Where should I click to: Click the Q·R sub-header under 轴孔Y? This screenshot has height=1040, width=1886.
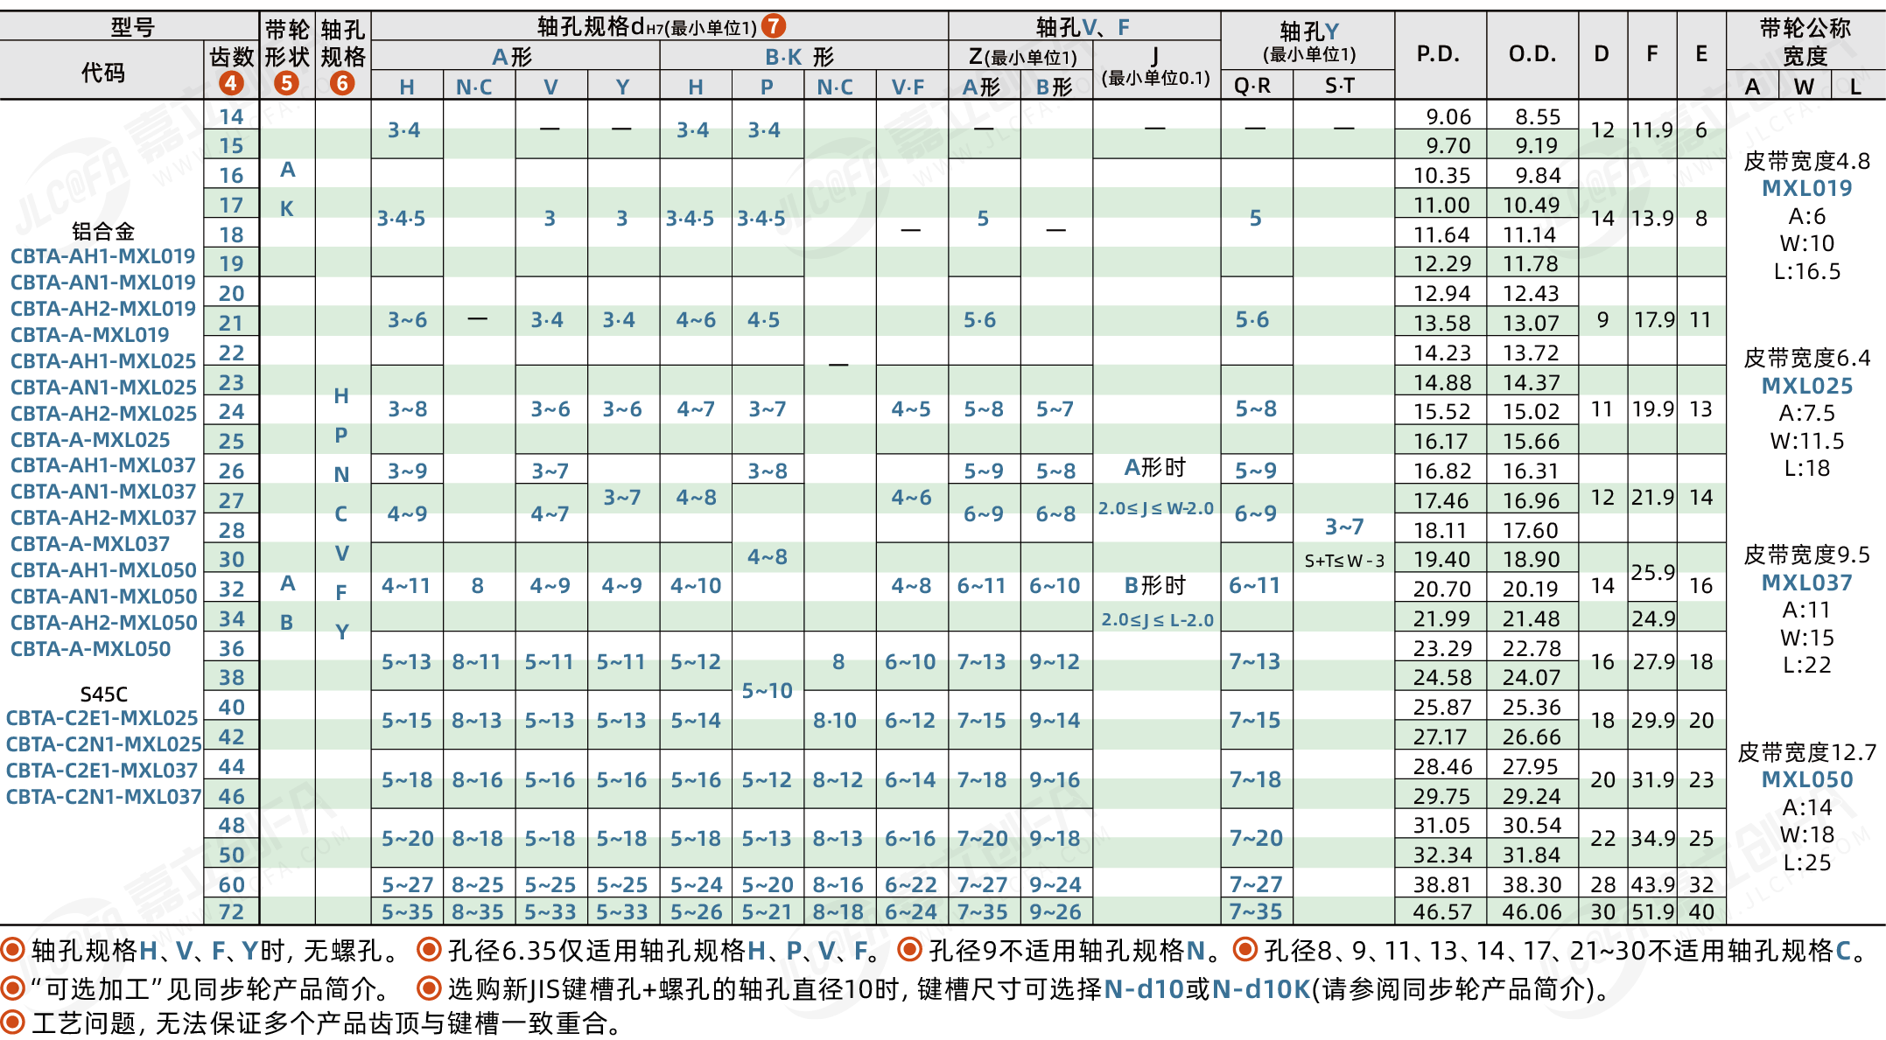coord(1252,86)
